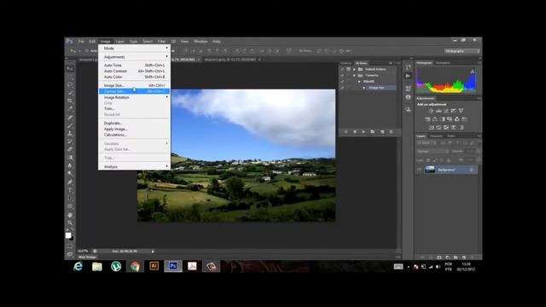
Task: Switch to the Histogram tab
Action: coord(424,63)
